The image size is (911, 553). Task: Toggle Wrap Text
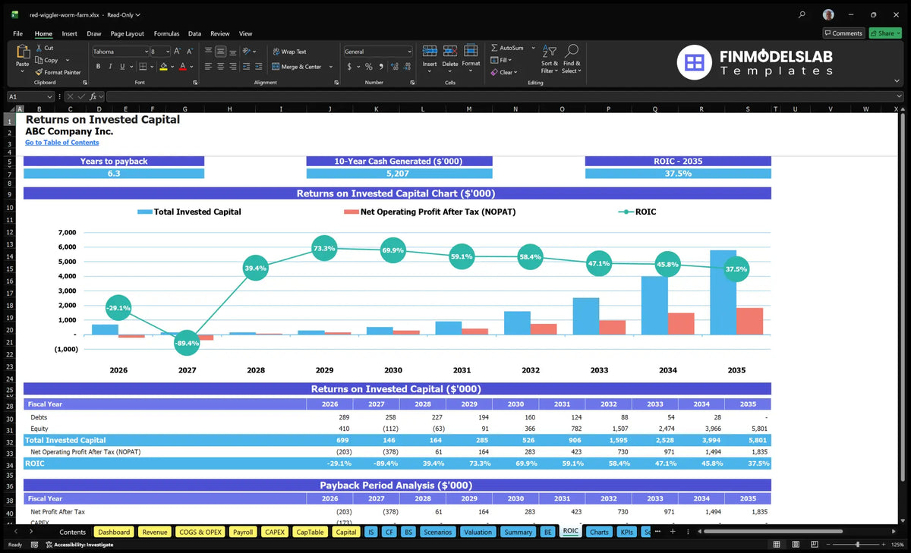289,52
